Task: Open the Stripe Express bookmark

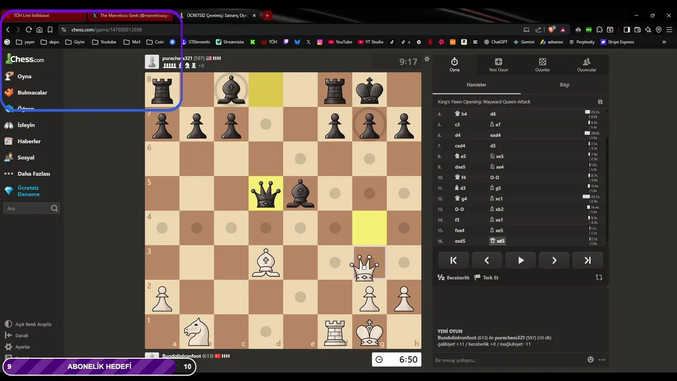Action: (x=617, y=42)
